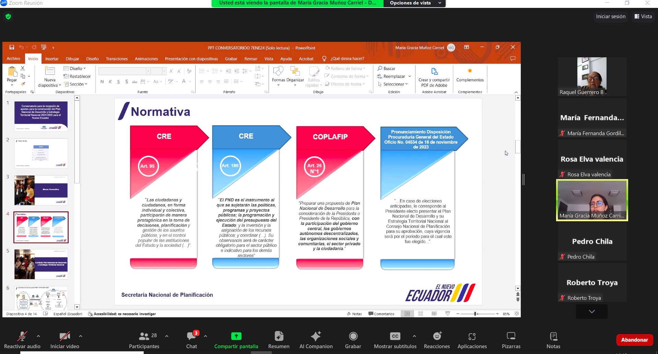Click the red Abandonar button
The image size is (658, 354).
pyautogui.click(x=634, y=340)
